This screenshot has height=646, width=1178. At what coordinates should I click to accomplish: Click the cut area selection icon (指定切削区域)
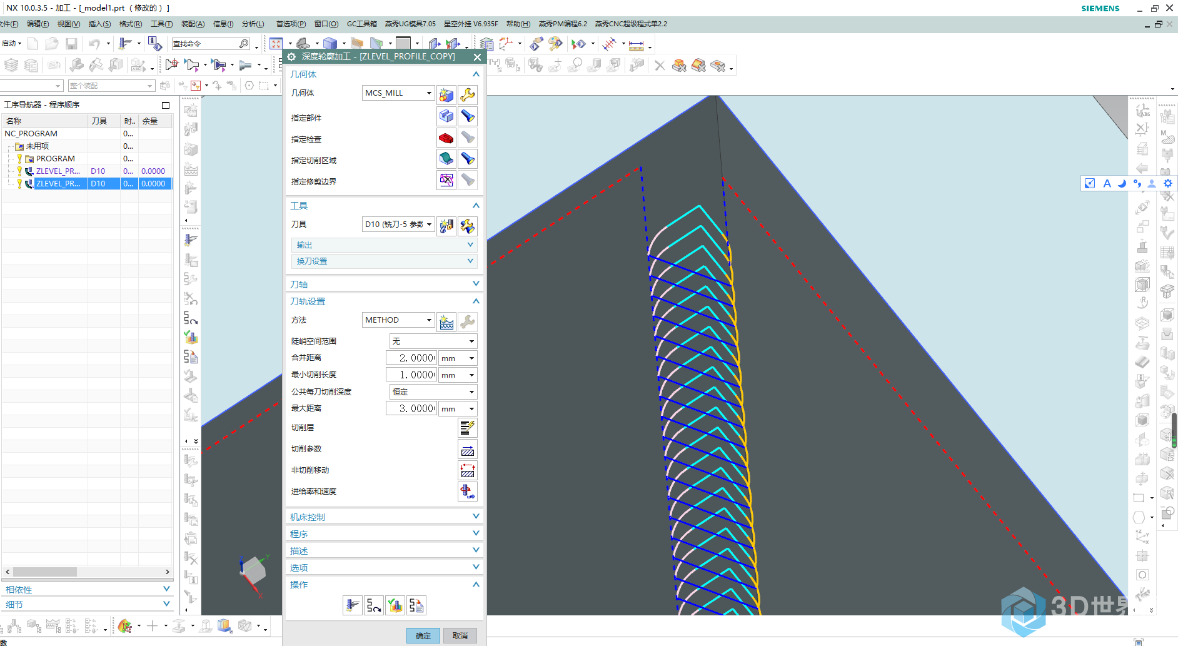click(446, 159)
